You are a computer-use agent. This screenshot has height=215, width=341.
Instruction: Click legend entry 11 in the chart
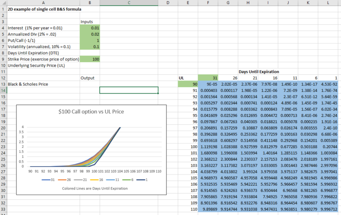click(113, 180)
